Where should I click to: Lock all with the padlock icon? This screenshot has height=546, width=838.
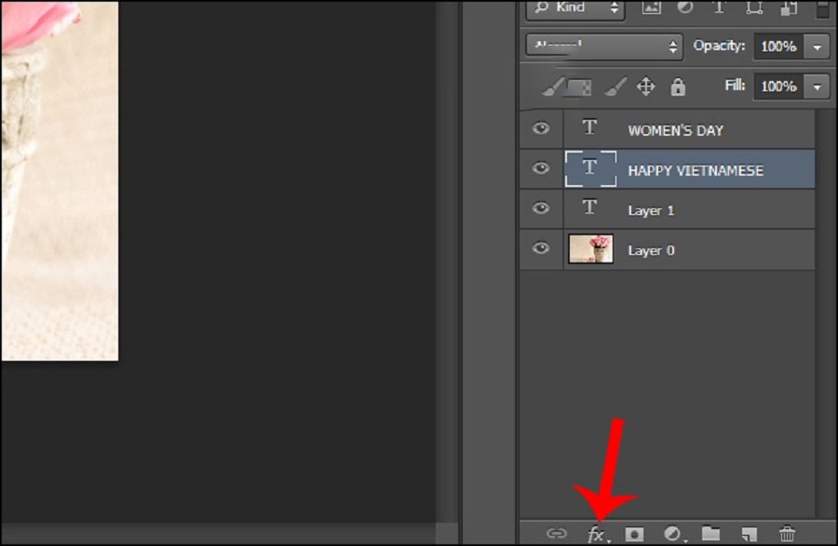[x=678, y=87]
